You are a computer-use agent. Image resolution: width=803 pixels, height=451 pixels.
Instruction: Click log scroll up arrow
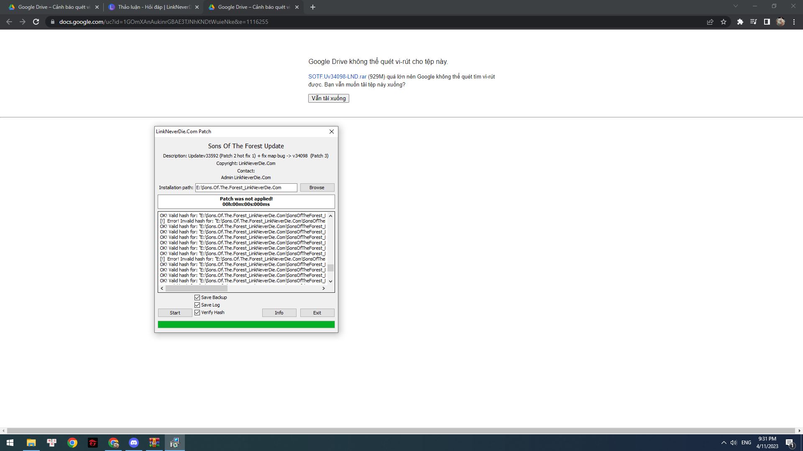331,216
